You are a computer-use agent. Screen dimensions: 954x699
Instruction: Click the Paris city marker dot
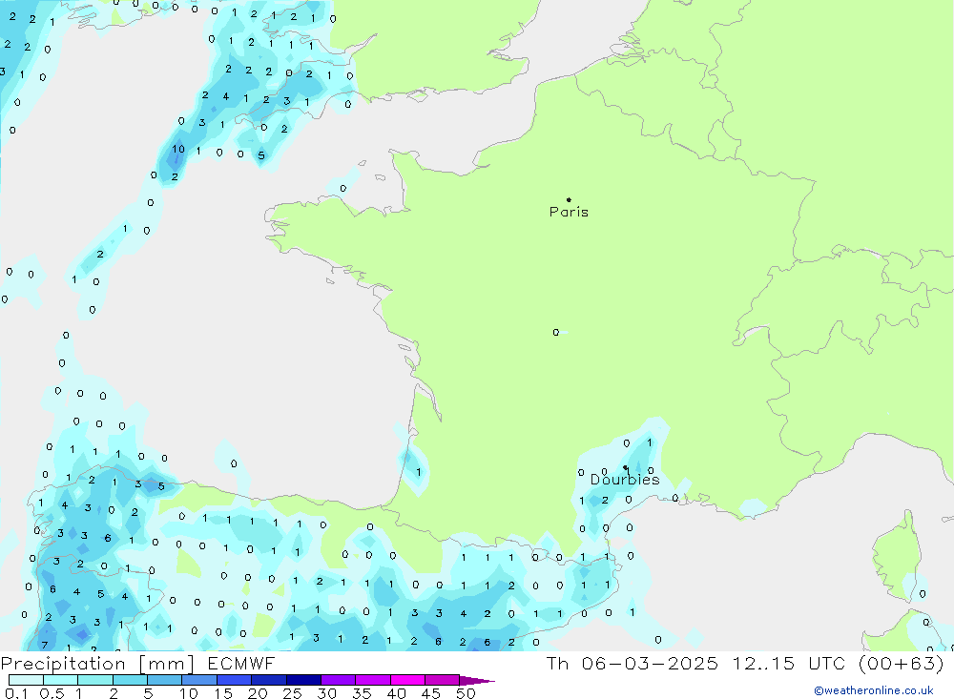(569, 200)
